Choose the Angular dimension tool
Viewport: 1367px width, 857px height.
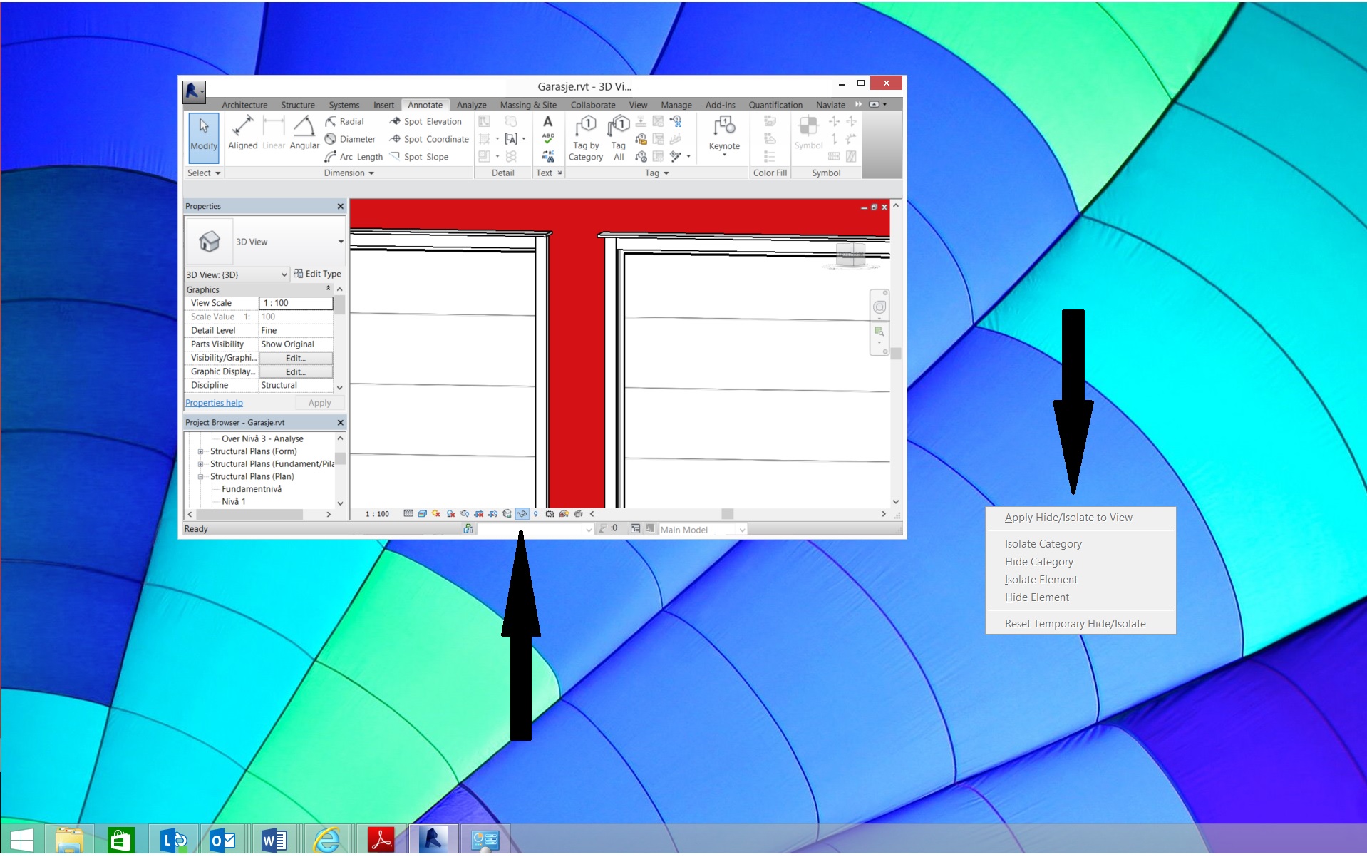[x=304, y=133]
